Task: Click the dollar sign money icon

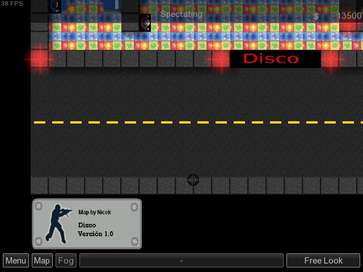Action: tap(316, 16)
